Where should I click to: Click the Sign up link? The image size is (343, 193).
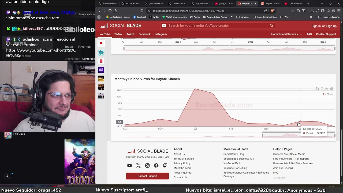point(331,26)
